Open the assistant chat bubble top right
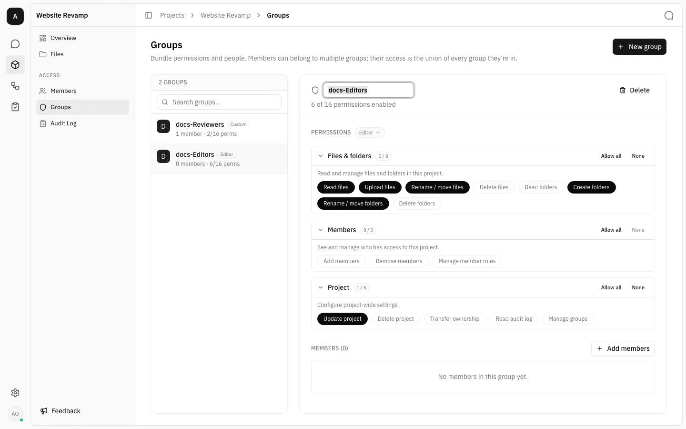Viewport: 686px width, 429px height. pyautogui.click(x=669, y=15)
